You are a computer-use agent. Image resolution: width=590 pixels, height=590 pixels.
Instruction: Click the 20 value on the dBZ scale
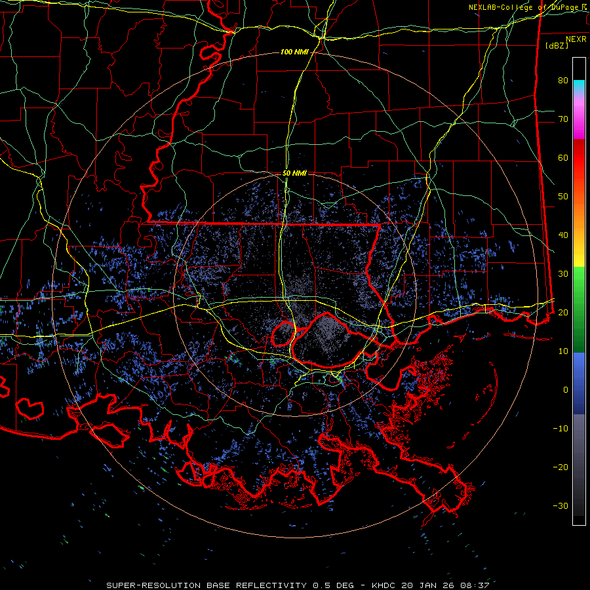(x=563, y=313)
